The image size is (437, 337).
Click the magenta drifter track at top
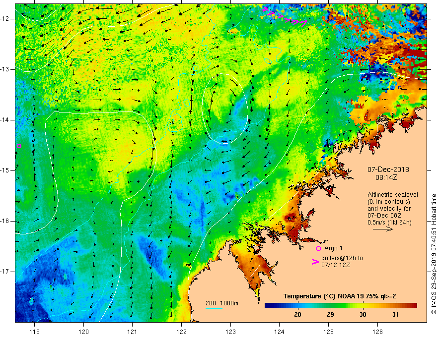click(285, 17)
